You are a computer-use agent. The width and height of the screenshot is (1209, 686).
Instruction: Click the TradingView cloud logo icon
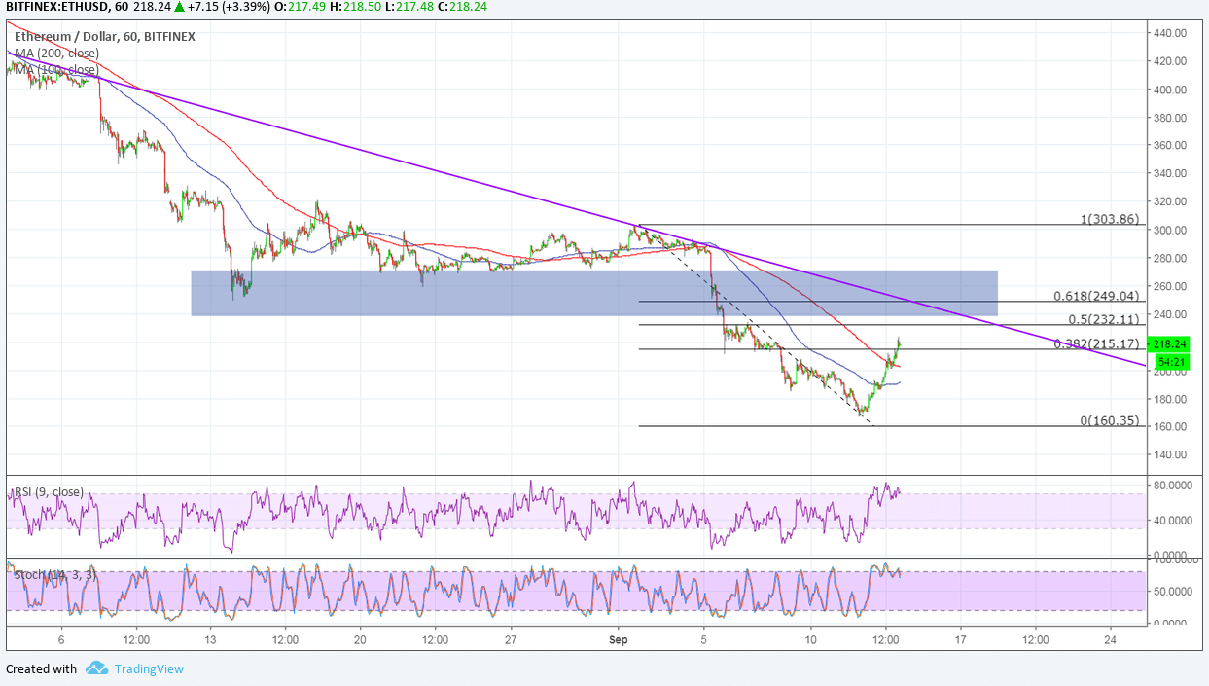click(95, 668)
